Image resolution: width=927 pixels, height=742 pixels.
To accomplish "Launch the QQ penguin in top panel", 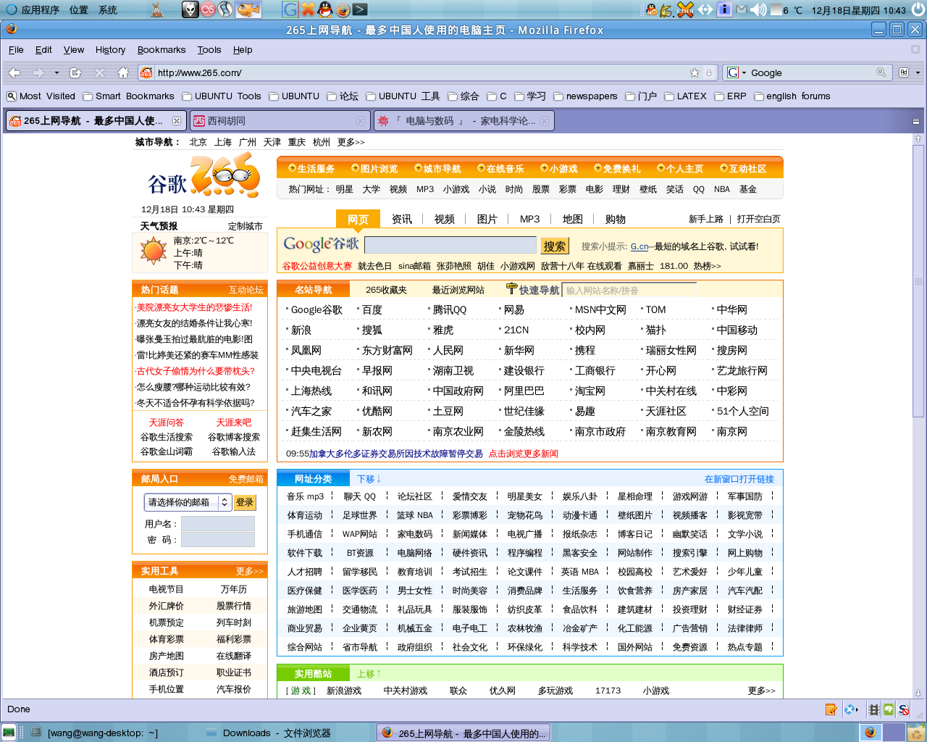I will click(x=325, y=9).
